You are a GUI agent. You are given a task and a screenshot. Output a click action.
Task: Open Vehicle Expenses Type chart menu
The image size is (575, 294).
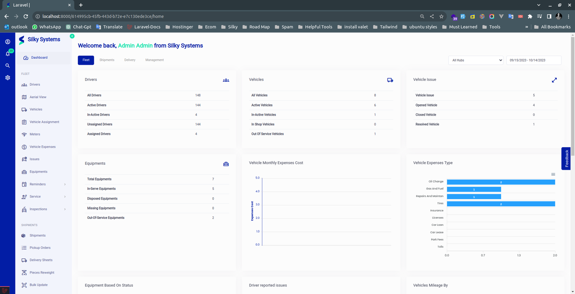click(x=553, y=174)
